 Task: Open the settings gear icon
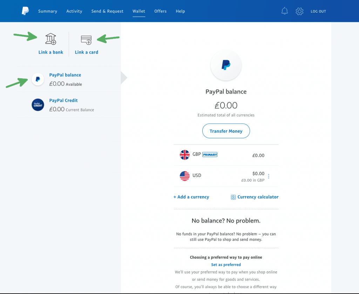click(299, 11)
